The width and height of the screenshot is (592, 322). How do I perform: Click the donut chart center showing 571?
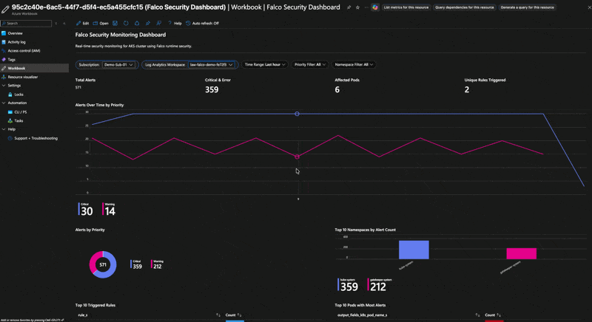(103, 264)
